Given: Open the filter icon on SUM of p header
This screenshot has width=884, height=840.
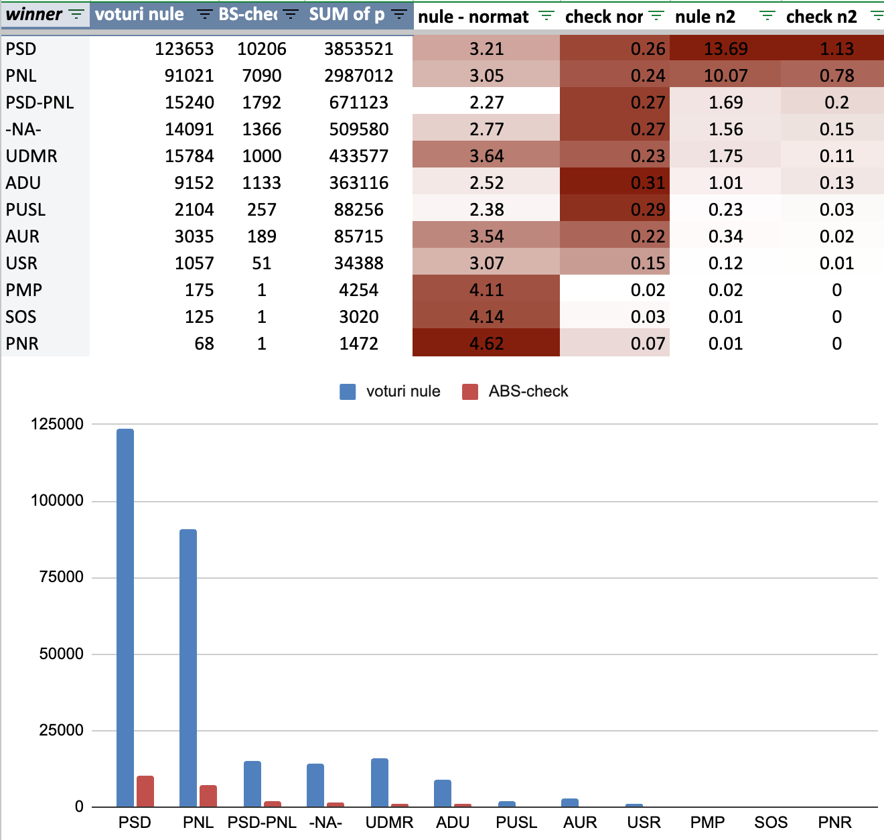Looking at the screenshot, I should click(x=399, y=15).
